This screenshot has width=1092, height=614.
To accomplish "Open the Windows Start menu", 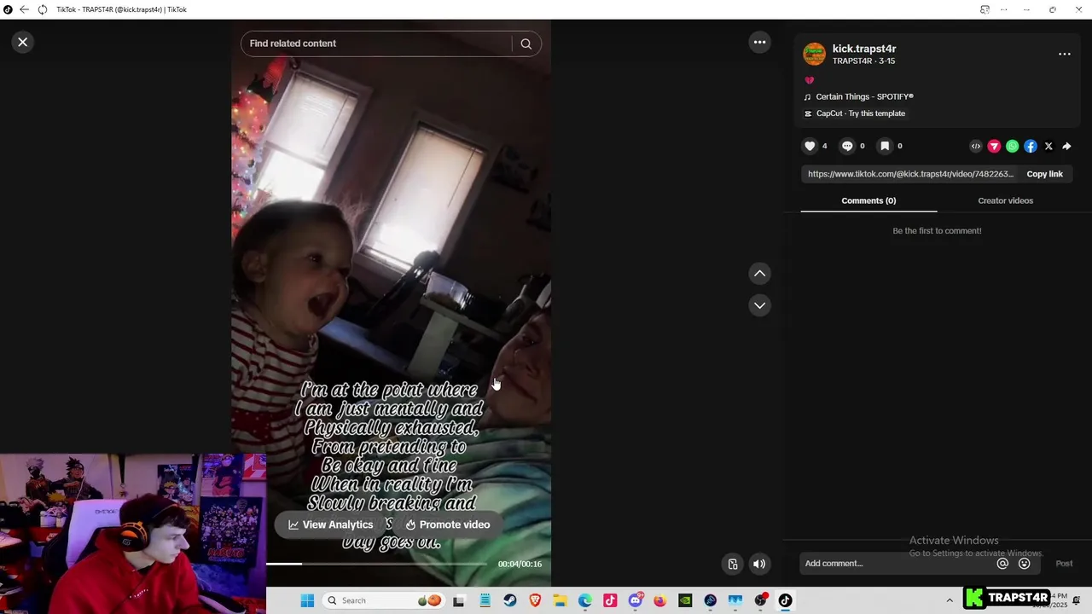I will tap(307, 600).
